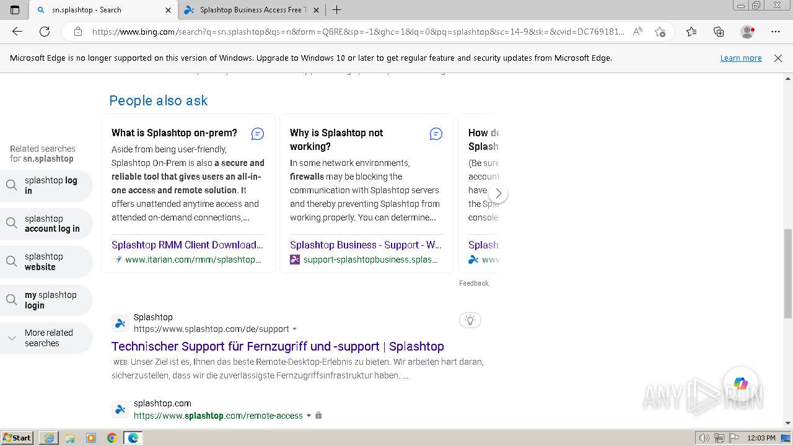Open Collections panel
Viewport: 793px width, 446px height.
tap(719, 32)
